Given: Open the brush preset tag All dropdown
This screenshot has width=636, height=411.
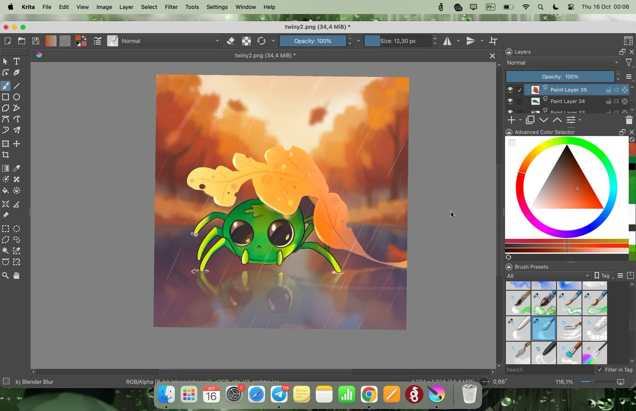Looking at the screenshot, I should [548, 276].
